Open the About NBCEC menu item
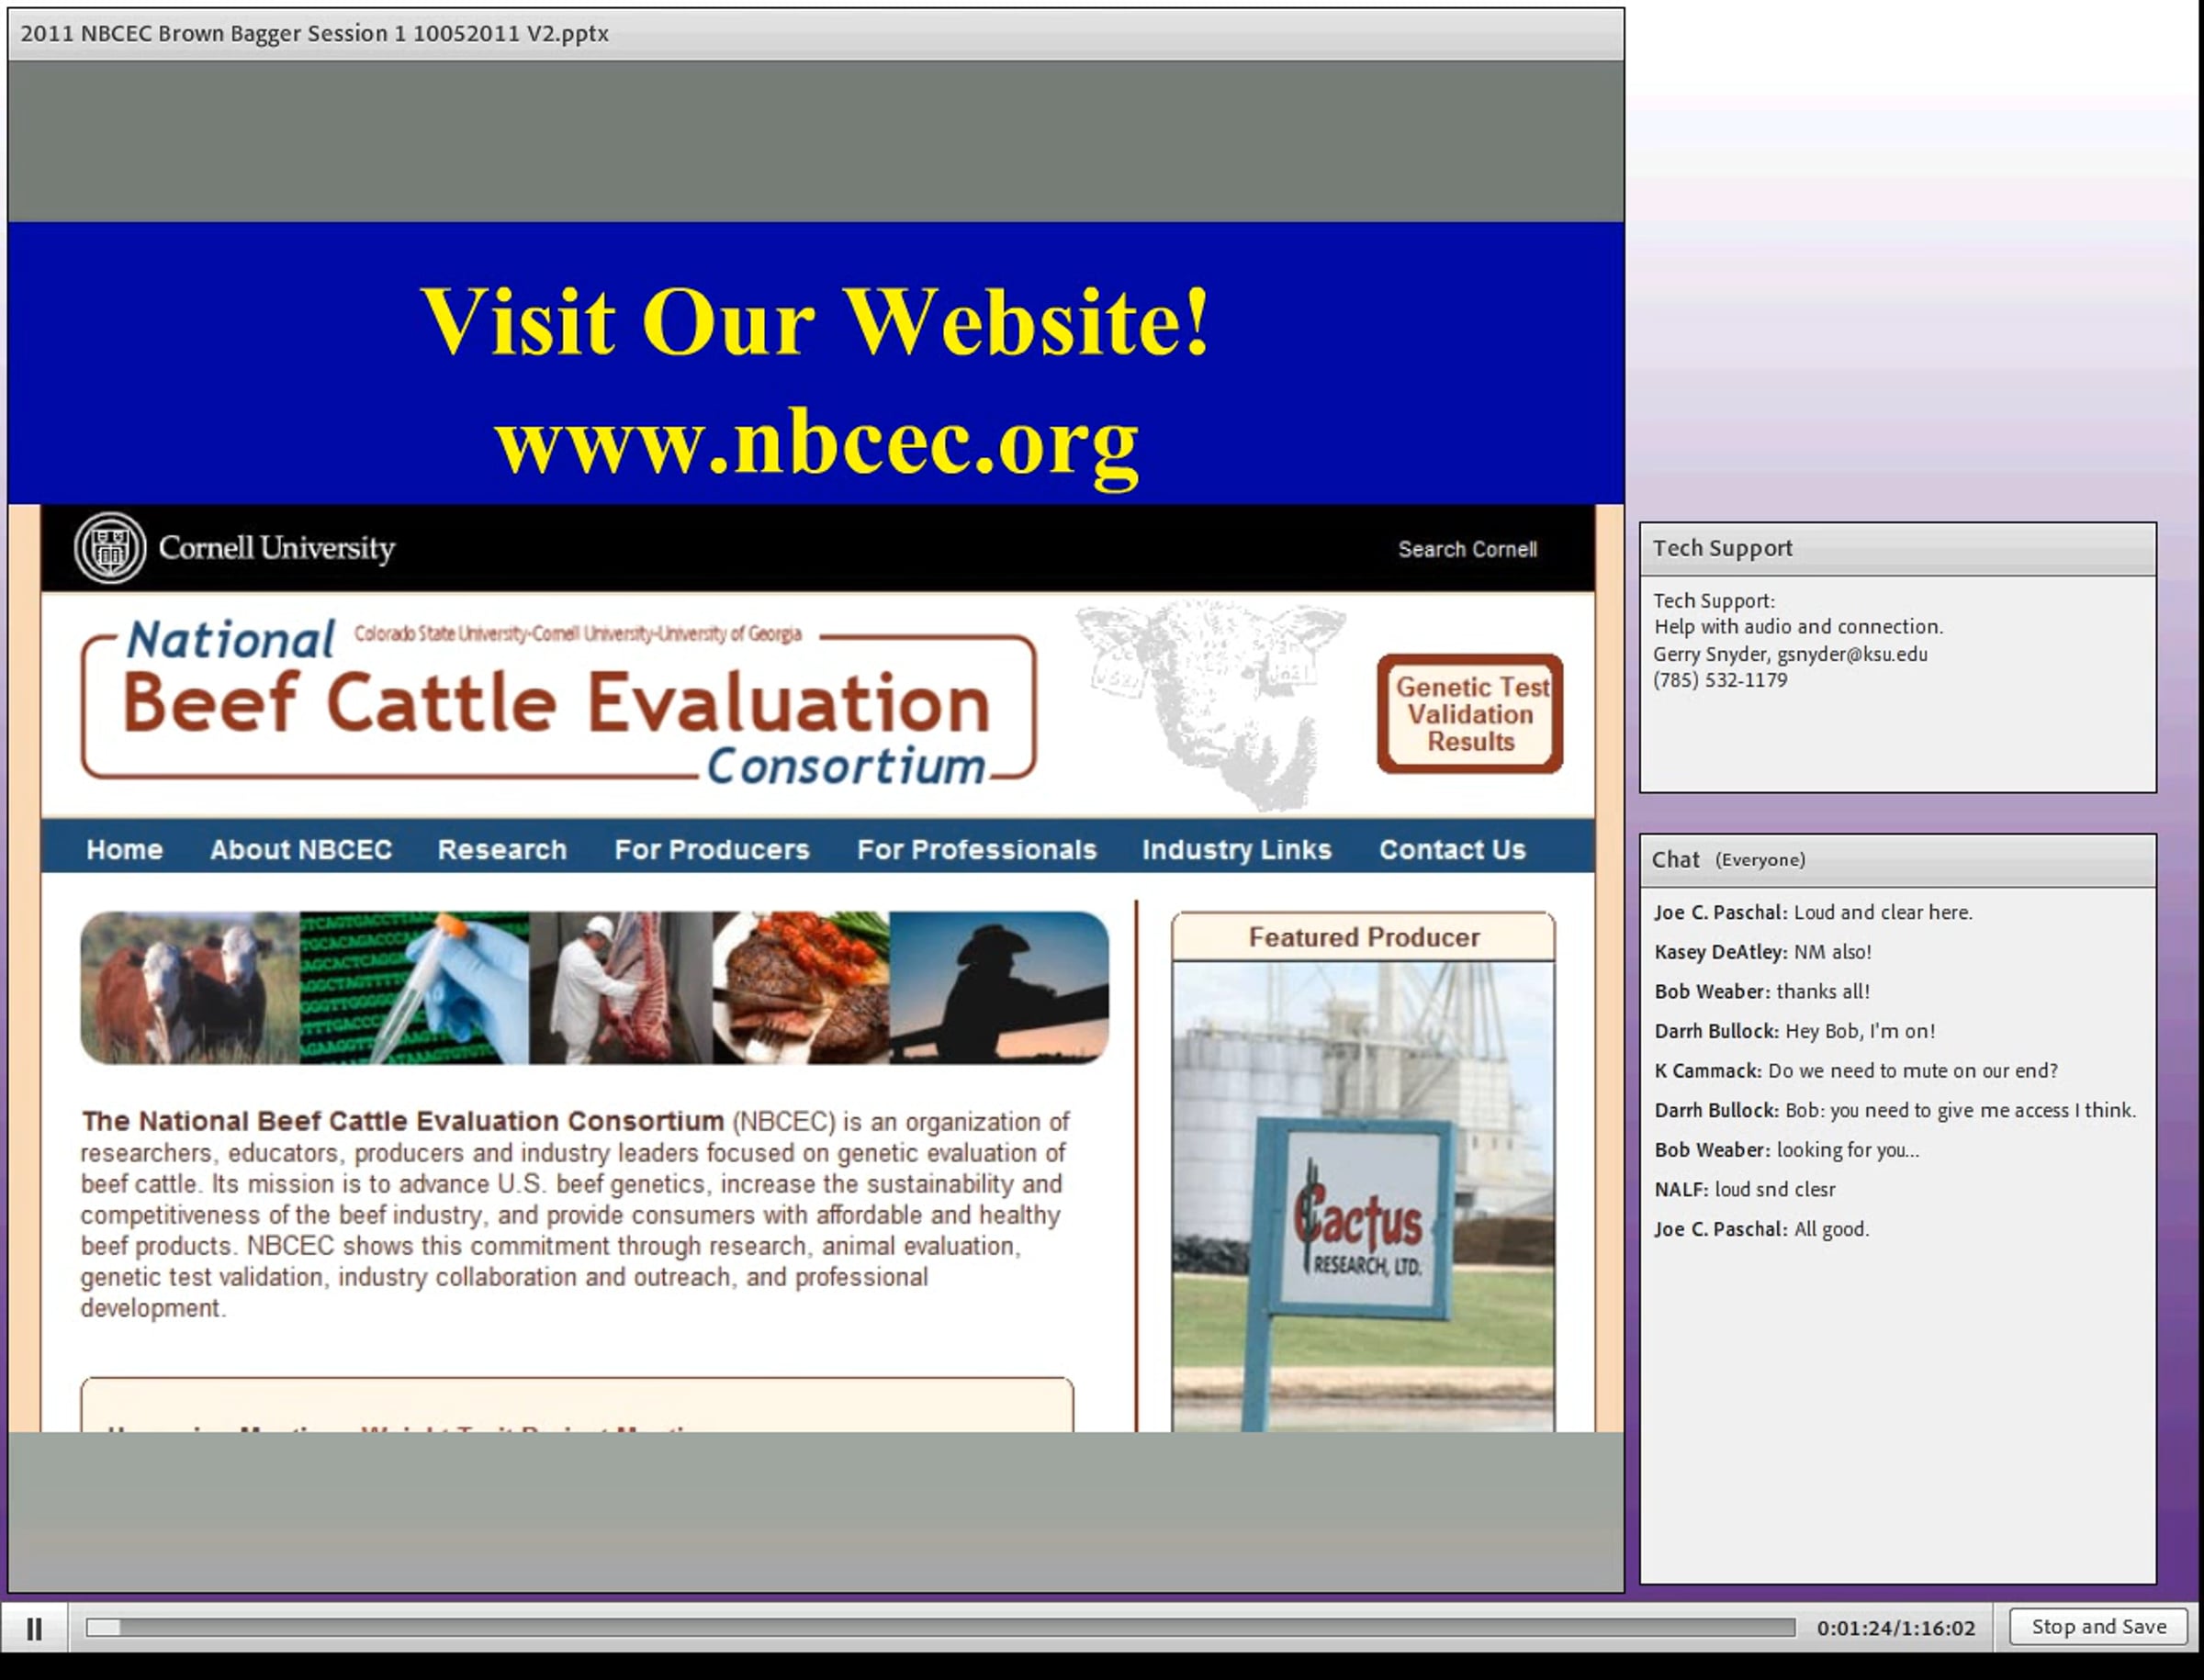2204x1680 pixels. coord(300,849)
